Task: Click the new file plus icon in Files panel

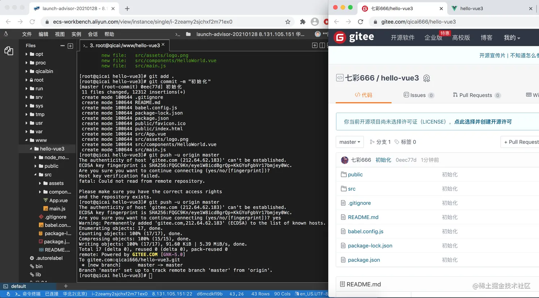Action: click(70, 46)
